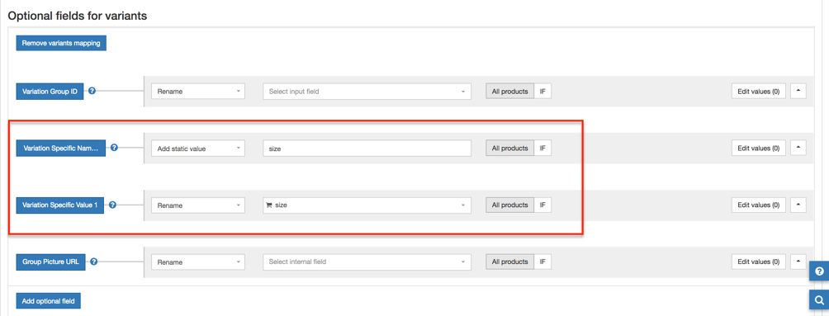Click Add optional field button
The width and height of the screenshot is (829, 316).
[48, 301]
